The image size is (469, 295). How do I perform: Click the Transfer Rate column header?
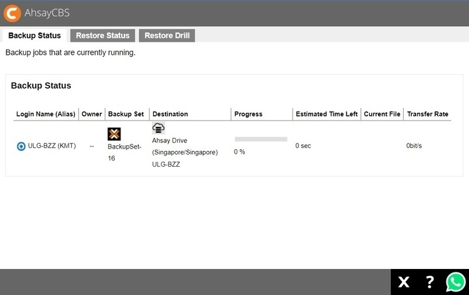point(427,114)
